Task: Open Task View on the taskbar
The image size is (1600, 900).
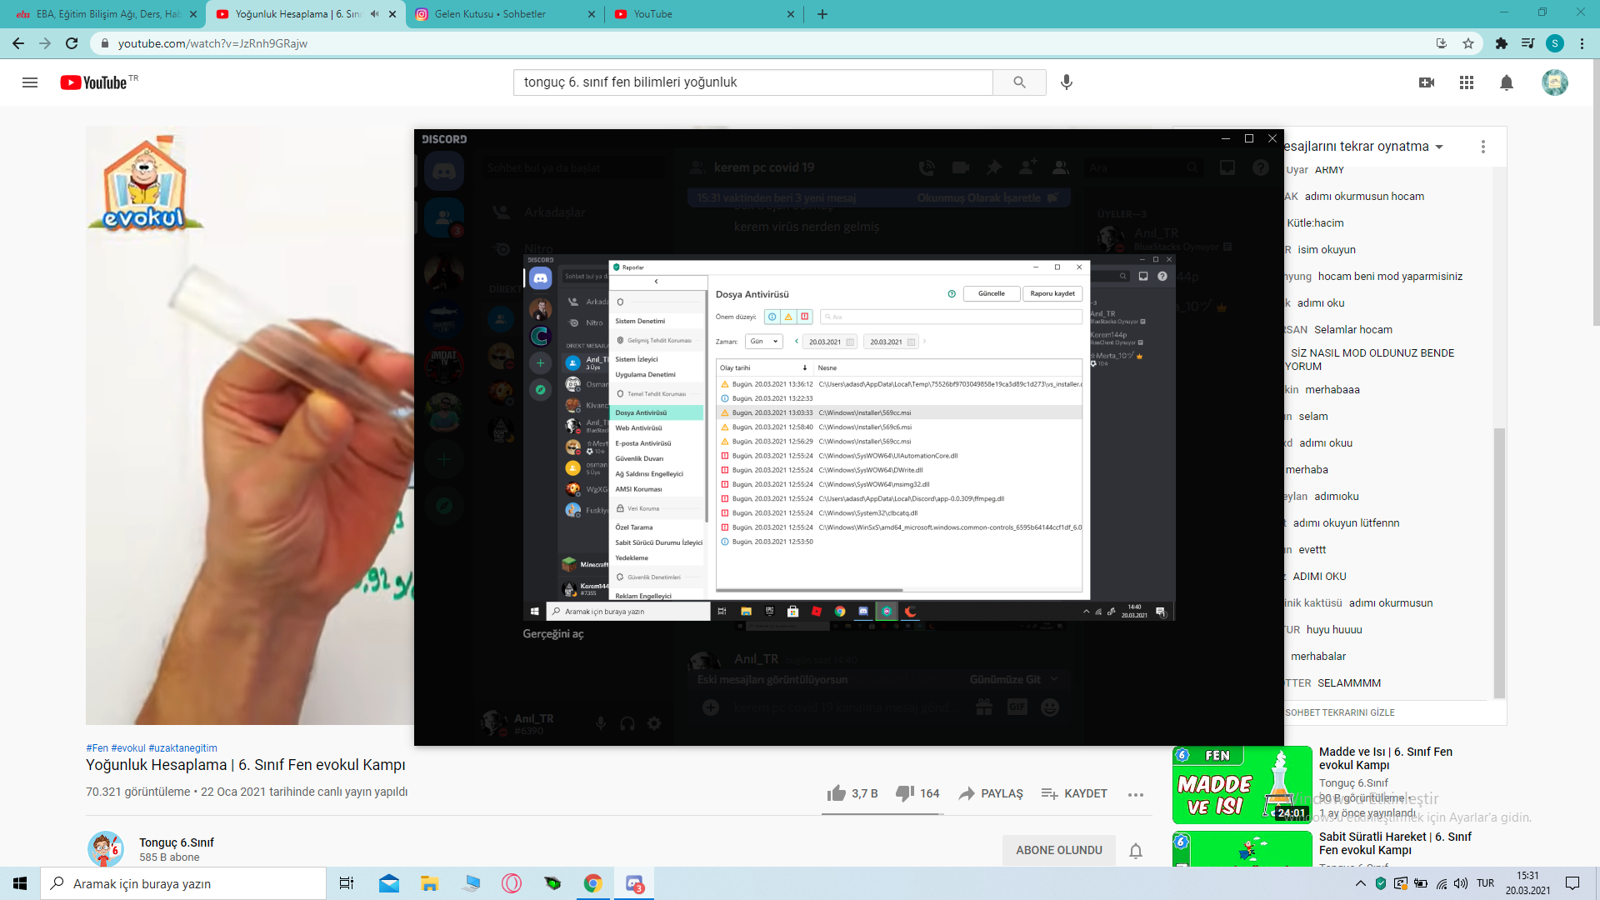Action: [x=347, y=883]
